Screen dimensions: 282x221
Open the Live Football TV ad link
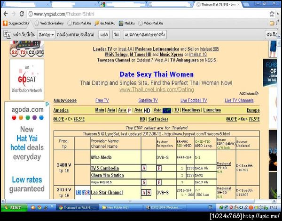click(194, 100)
